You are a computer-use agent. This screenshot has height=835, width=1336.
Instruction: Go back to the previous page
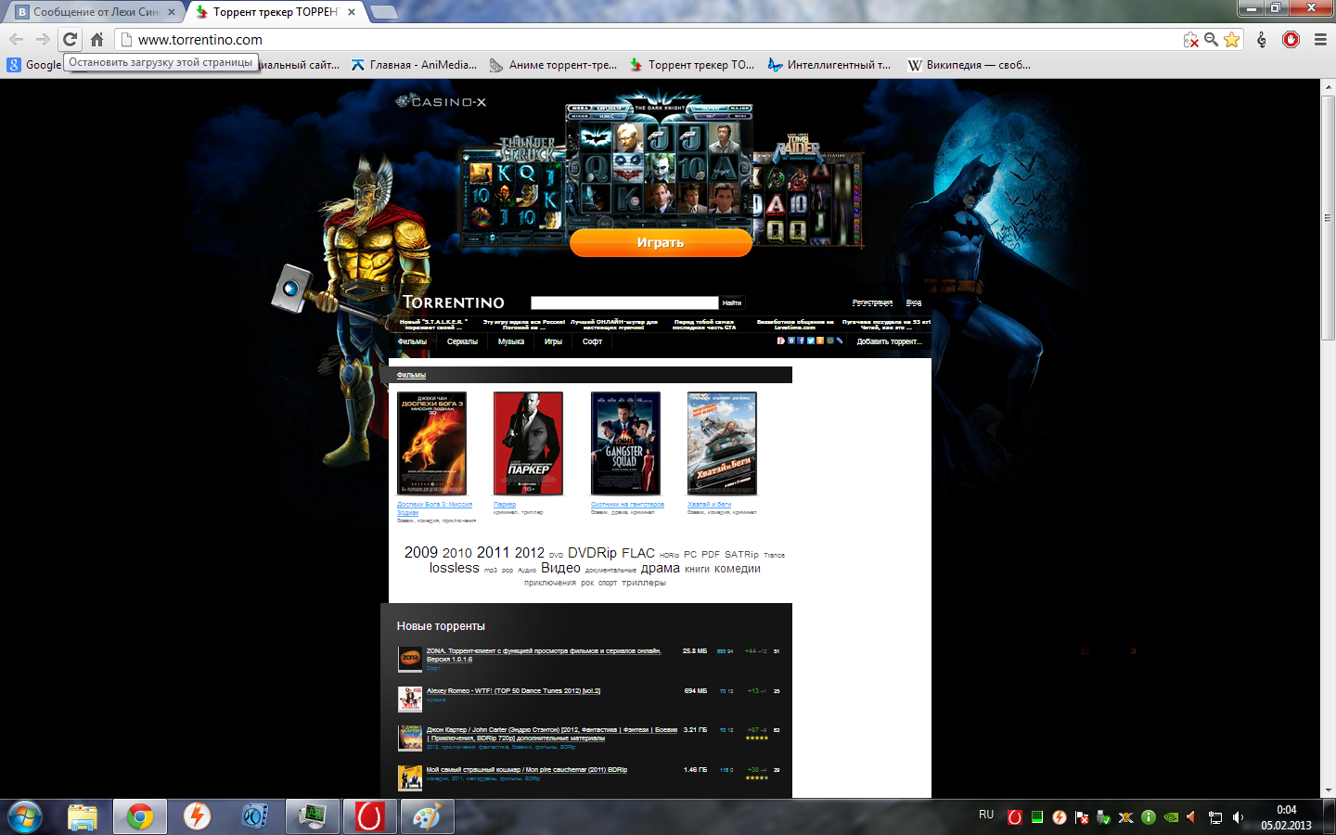coord(16,39)
